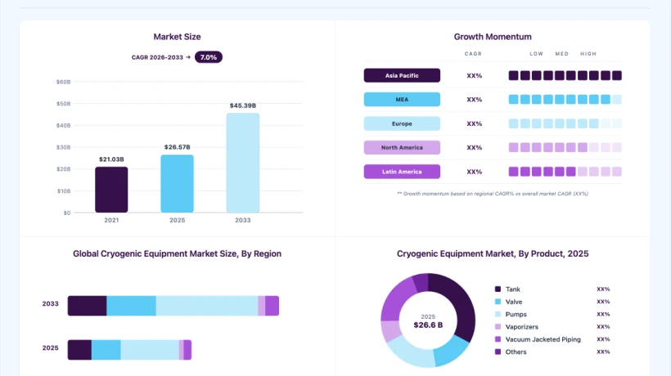
Task: Select the Asia Pacific region pill
Action: pyautogui.click(x=402, y=76)
